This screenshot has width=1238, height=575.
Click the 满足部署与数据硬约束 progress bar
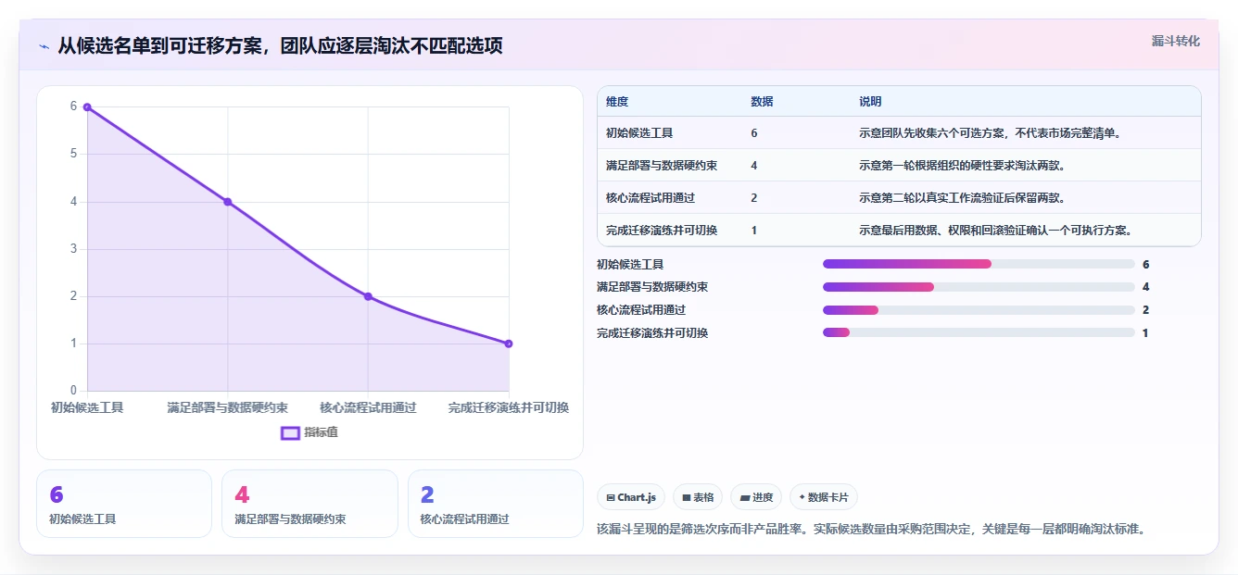click(x=979, y=287)
